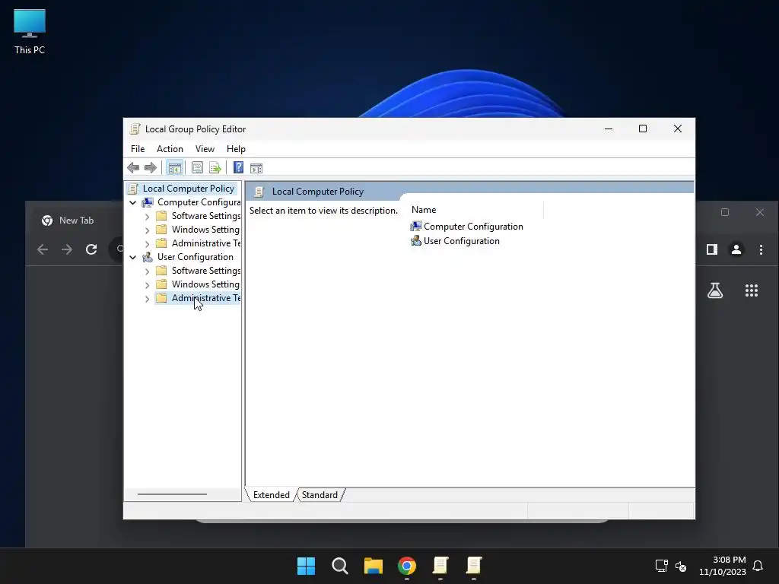This screenshot has width=779, height=584.
Task: Open This PC desktop icon
Action: point(30,32)
